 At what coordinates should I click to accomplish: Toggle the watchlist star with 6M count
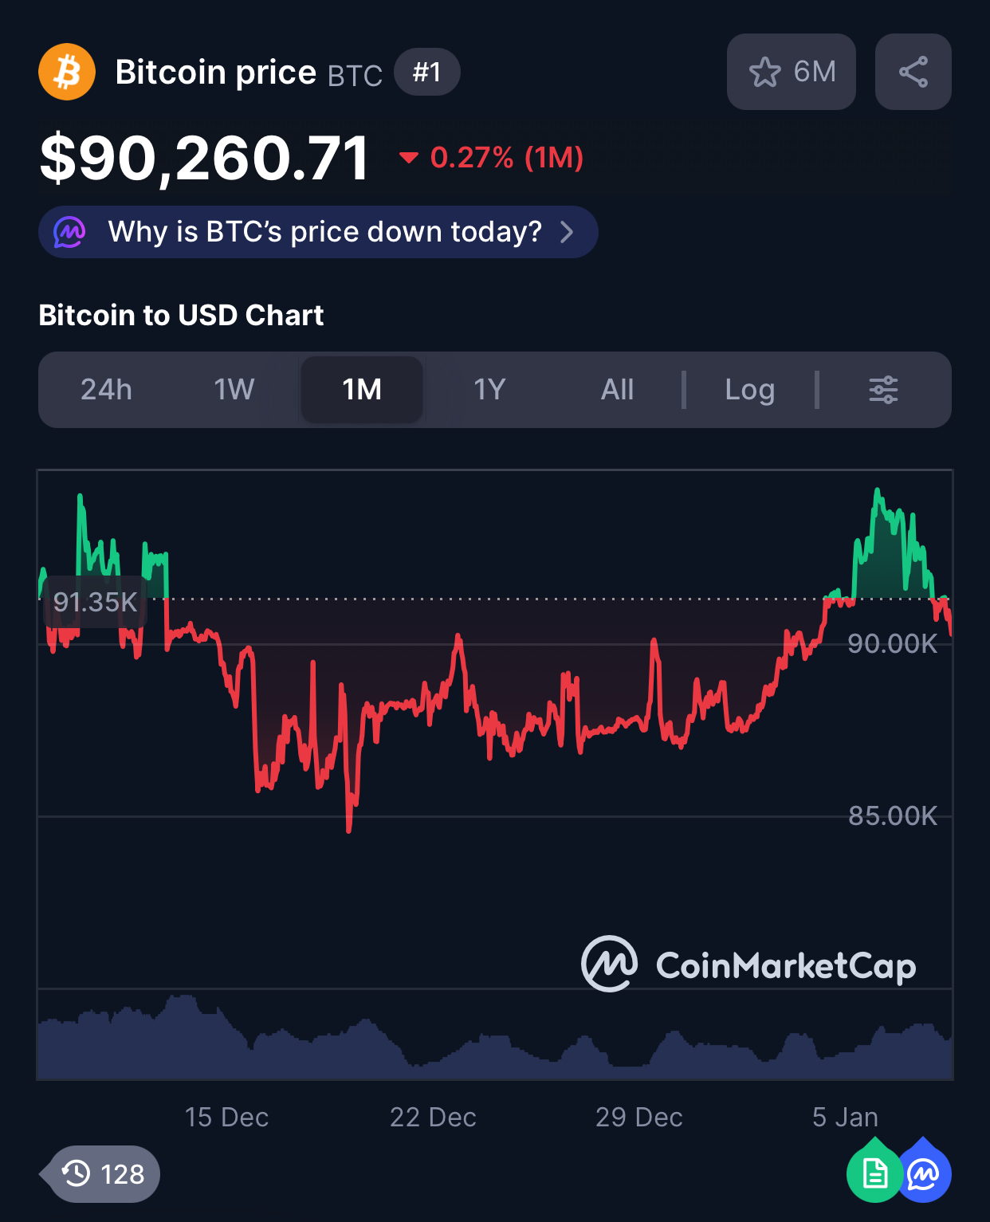[792, 72]
